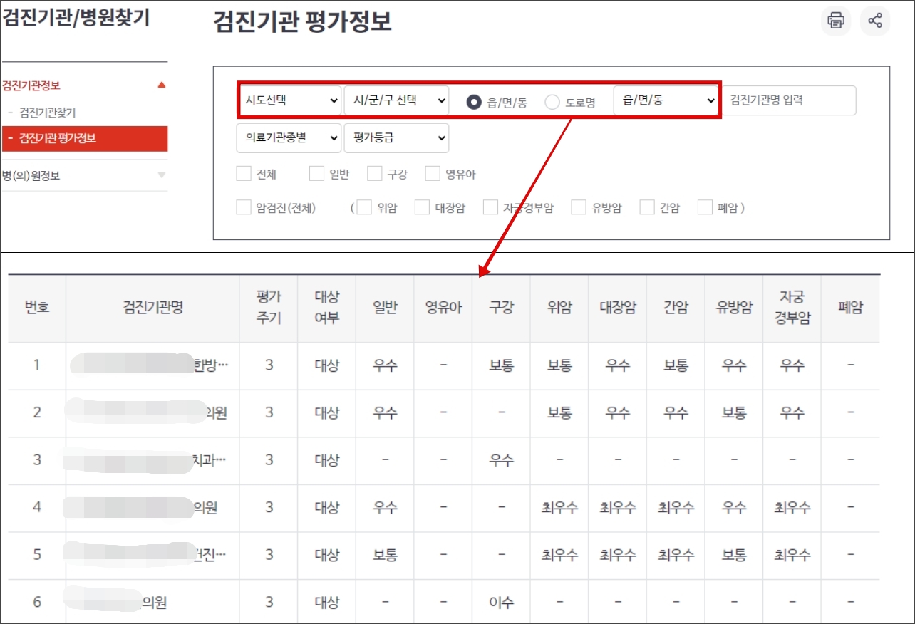Enable the 암검진(전체) checkbox
Image resolution: width=915 pixels, height=624 pixels.
(x=243, y=207)
